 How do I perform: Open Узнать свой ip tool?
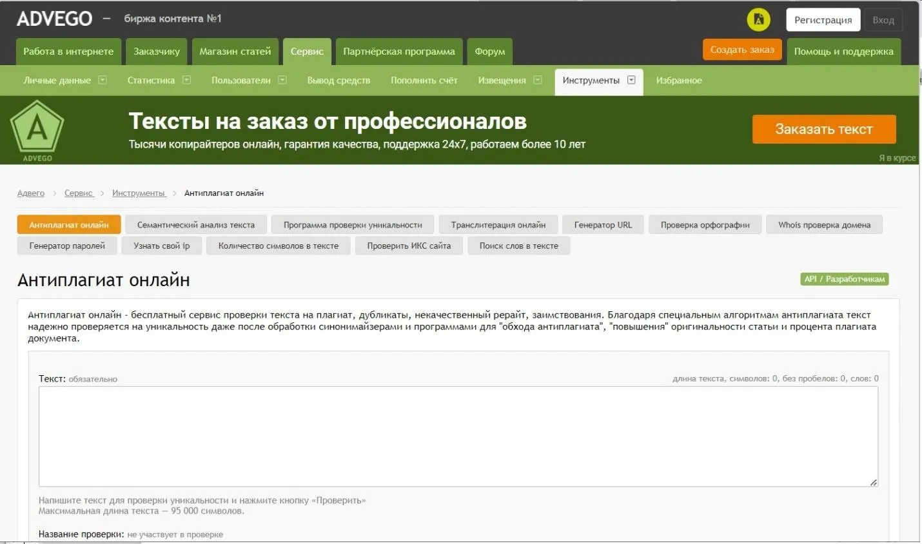162,246
